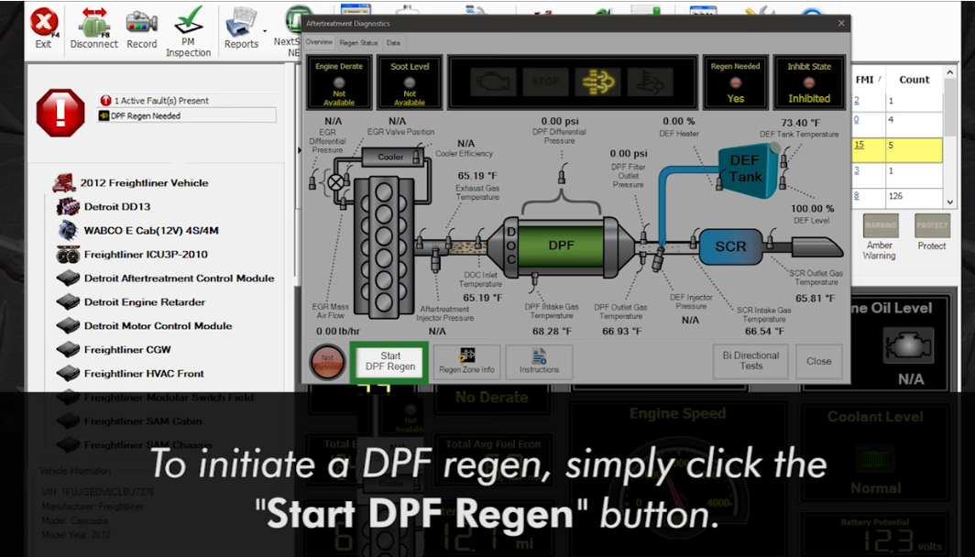Screen dimensions: 975x557
Task: Open FMI link 3 in the fault table
Action: 856,170
